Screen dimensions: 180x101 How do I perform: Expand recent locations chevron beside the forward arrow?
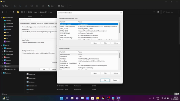(x=10, y=12)
